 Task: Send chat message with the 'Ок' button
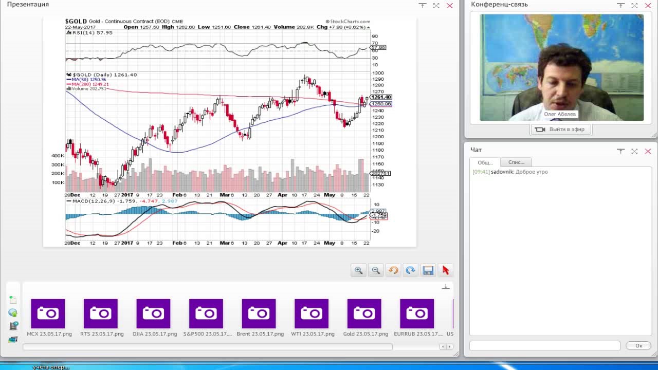[638, 346]
